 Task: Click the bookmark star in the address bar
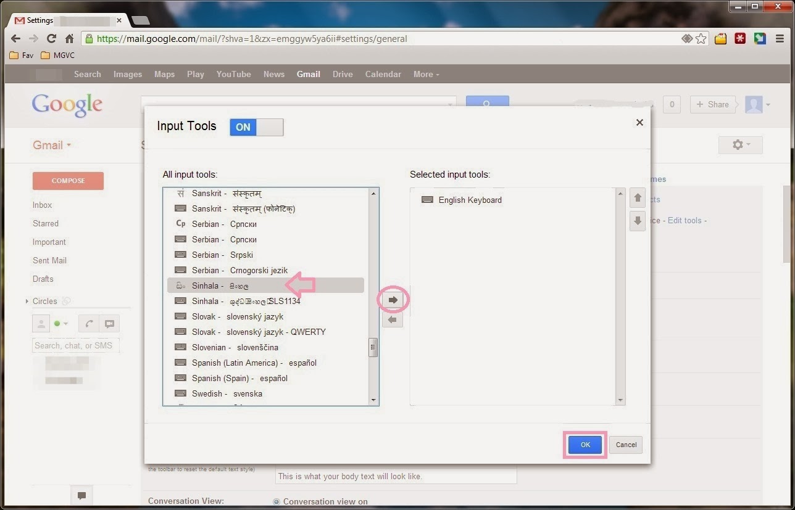pos(702,38)
